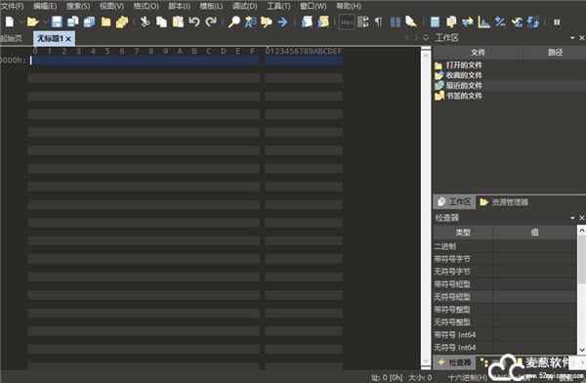The width and height of the screenshot is (586, 383).
Task: Open the 模板(L) menu
Action: coord(211,6)
